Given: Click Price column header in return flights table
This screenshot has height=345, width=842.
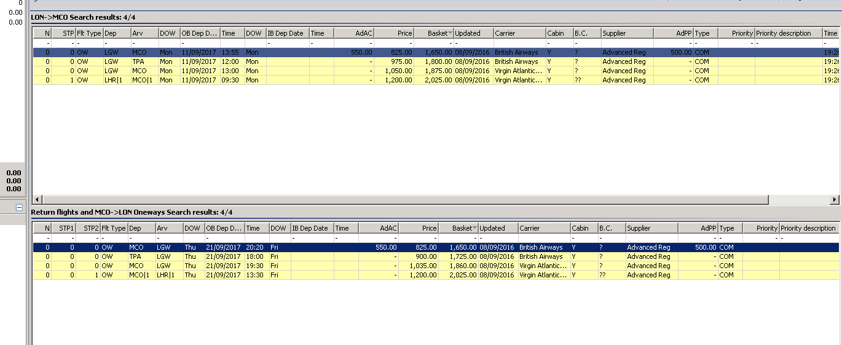Looking at the screenshot, I should click(x=419, y=228).
